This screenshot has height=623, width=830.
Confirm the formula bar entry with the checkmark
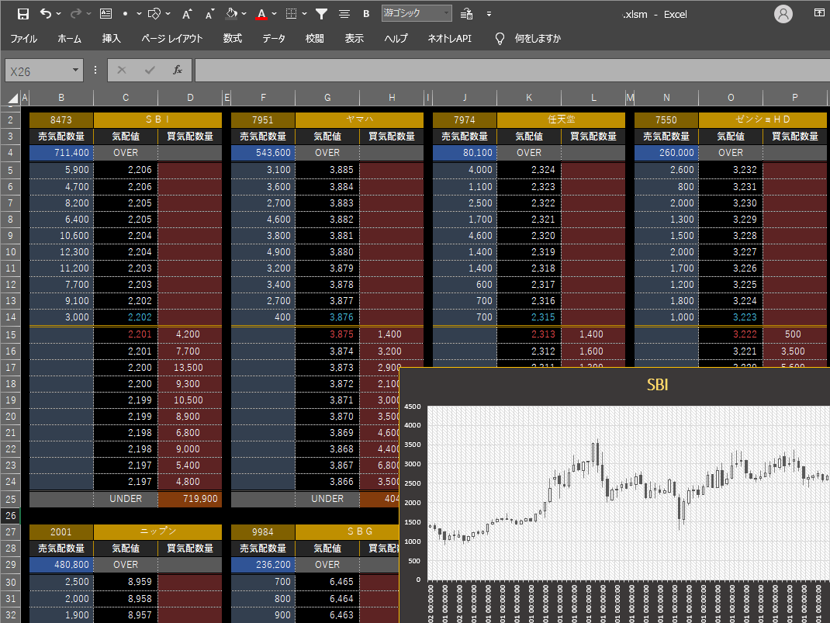(150, 70)
